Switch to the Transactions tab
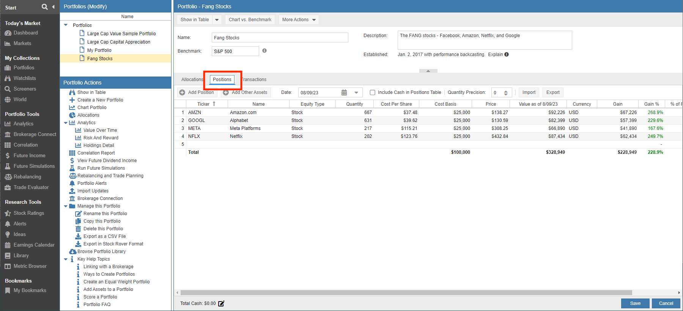683x311 pixels. (254, 80)
